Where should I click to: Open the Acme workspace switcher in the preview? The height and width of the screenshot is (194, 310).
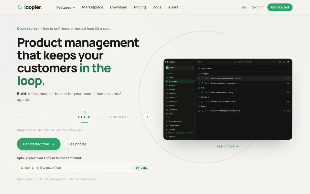point(180,68)
